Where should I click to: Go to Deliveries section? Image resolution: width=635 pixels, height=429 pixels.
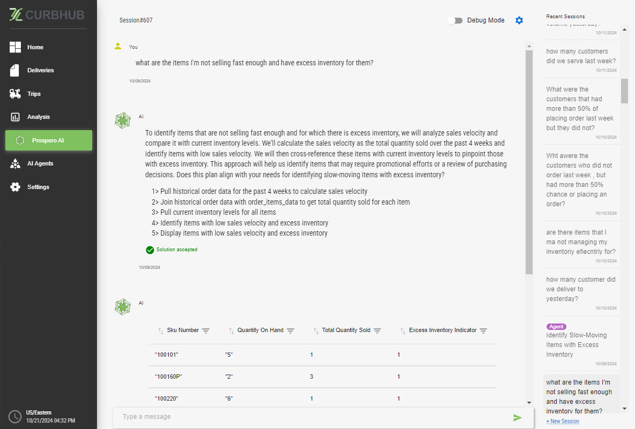tap(41, 70)
